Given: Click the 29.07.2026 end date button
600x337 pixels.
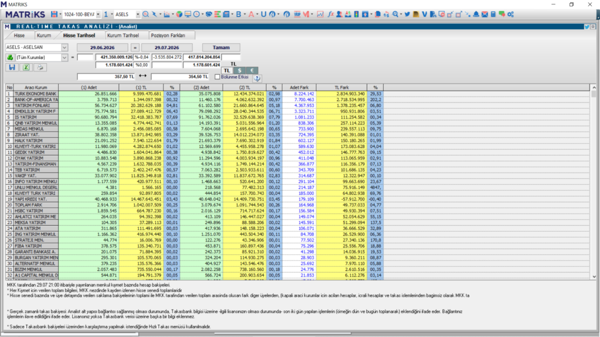Looking at the screenshot, I should point(167,47).
